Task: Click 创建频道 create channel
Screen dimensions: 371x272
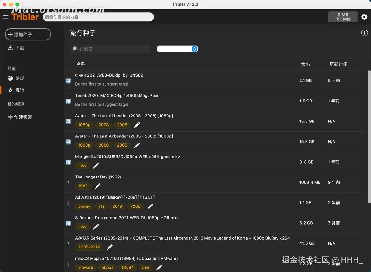Action: click(x=23, y=117)
